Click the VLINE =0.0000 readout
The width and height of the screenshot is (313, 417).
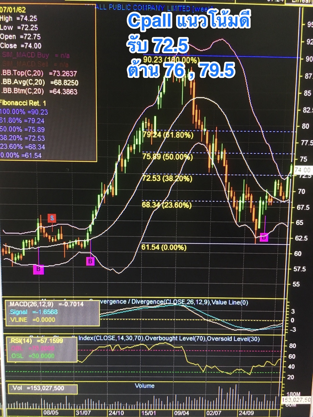tap(32, 320)
